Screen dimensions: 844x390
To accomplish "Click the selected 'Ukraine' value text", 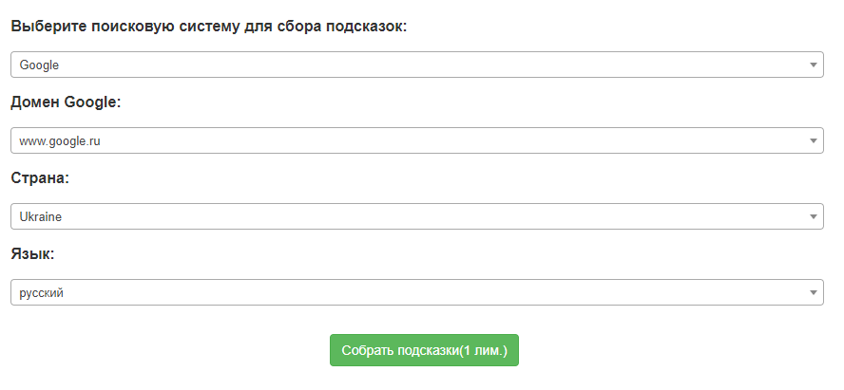I will click(x=41, y=217).
